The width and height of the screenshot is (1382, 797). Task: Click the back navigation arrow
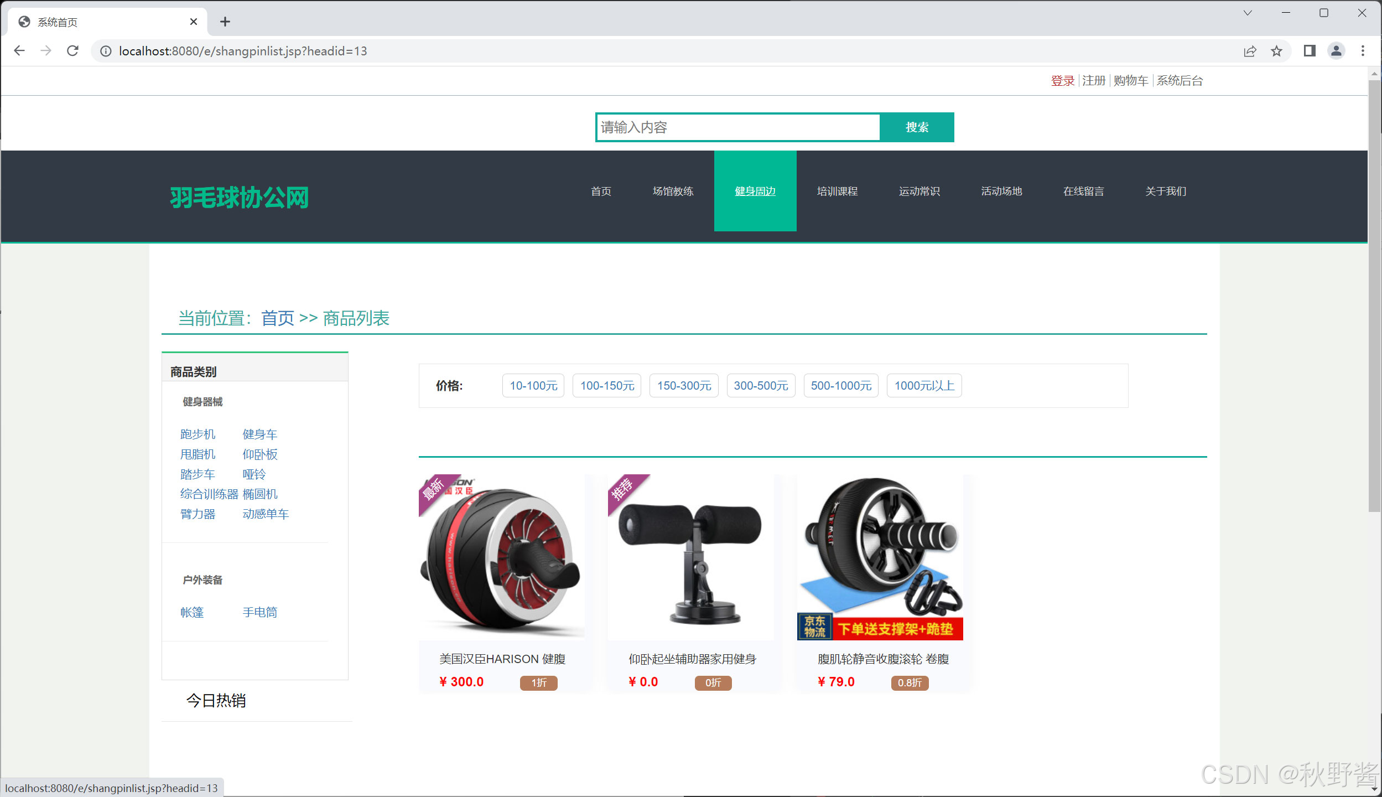click(19, 51)
